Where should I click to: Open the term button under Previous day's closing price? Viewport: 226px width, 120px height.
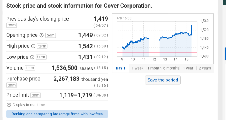11,25
